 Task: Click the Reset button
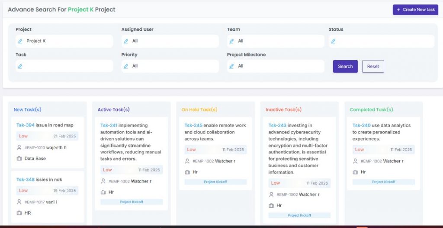tap(373, 66)
